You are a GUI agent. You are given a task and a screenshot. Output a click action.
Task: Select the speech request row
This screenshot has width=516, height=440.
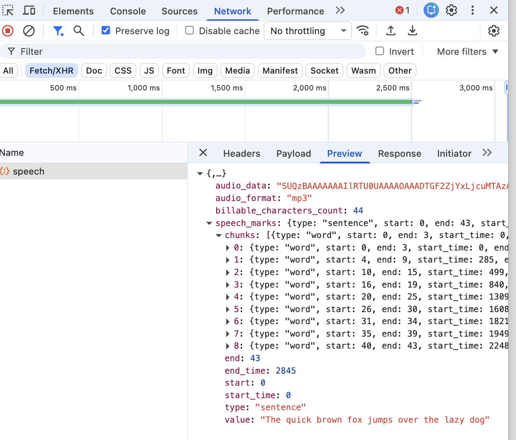point(93,171)
